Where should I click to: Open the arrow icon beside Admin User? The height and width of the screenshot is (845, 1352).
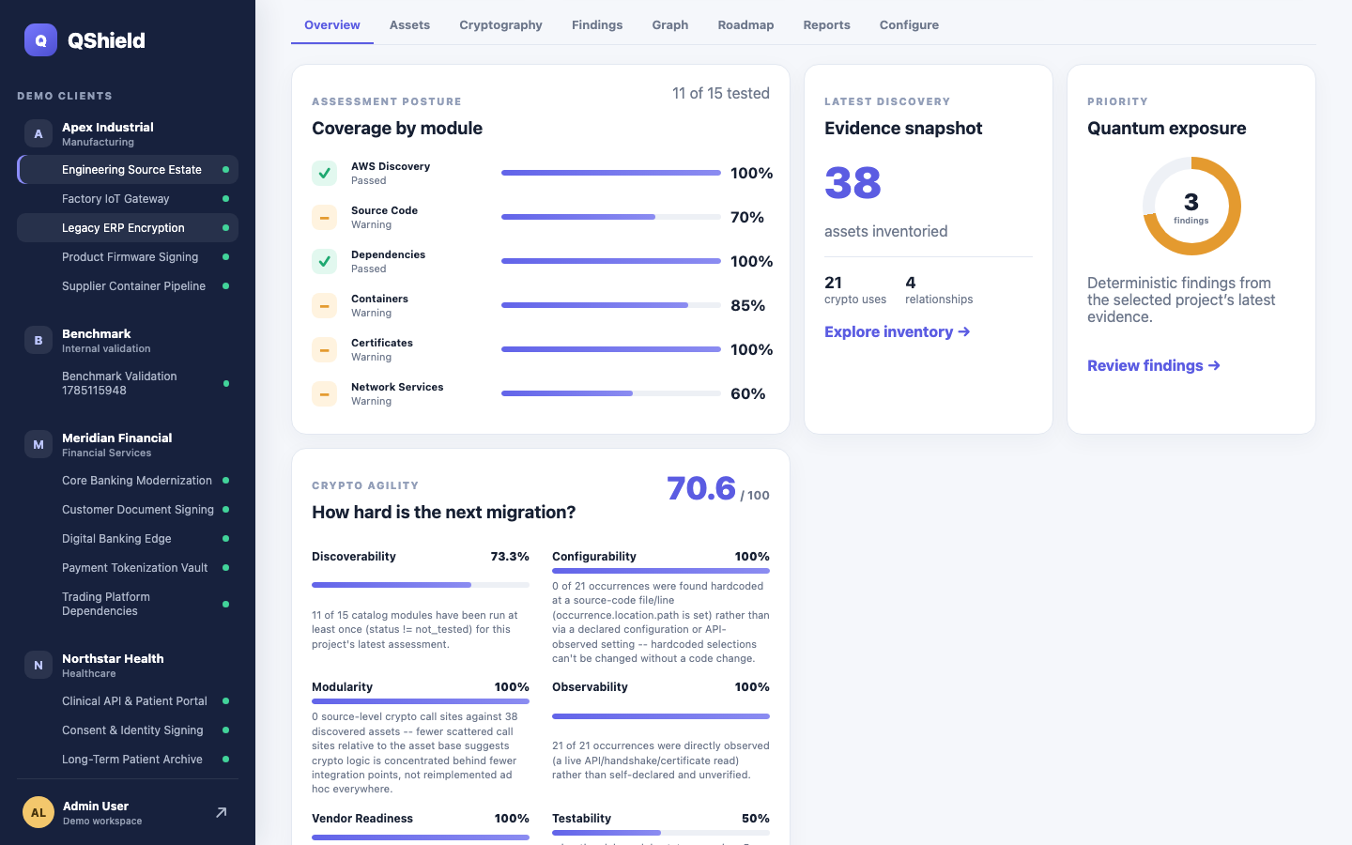pyautogui.click(x=222, y=812)
